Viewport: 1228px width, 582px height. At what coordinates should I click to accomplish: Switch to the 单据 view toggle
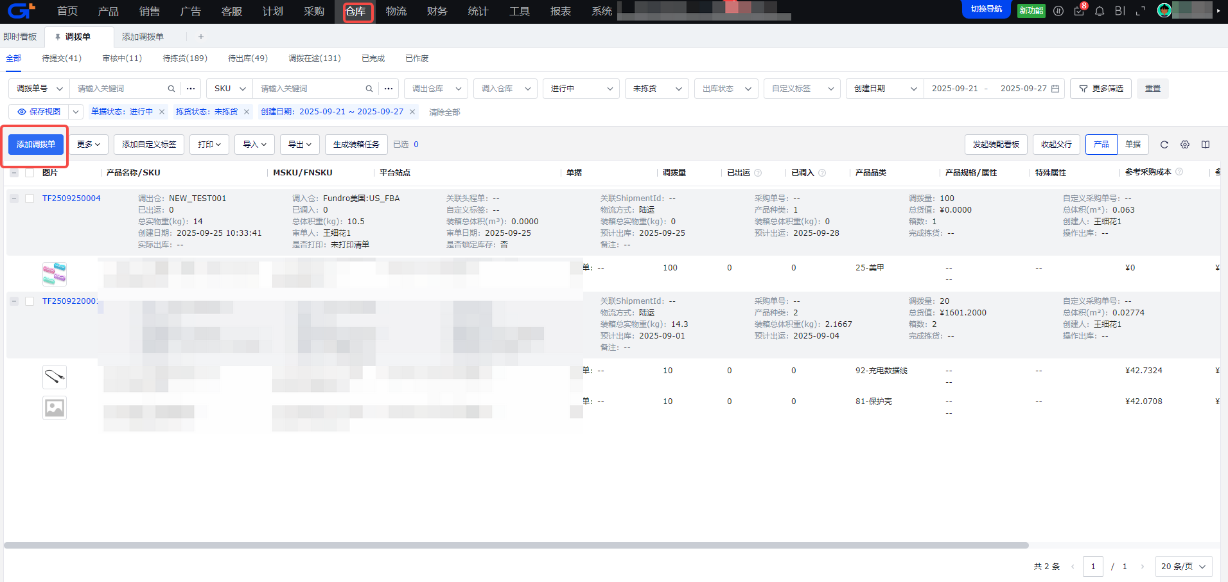tap(1133, 145)
